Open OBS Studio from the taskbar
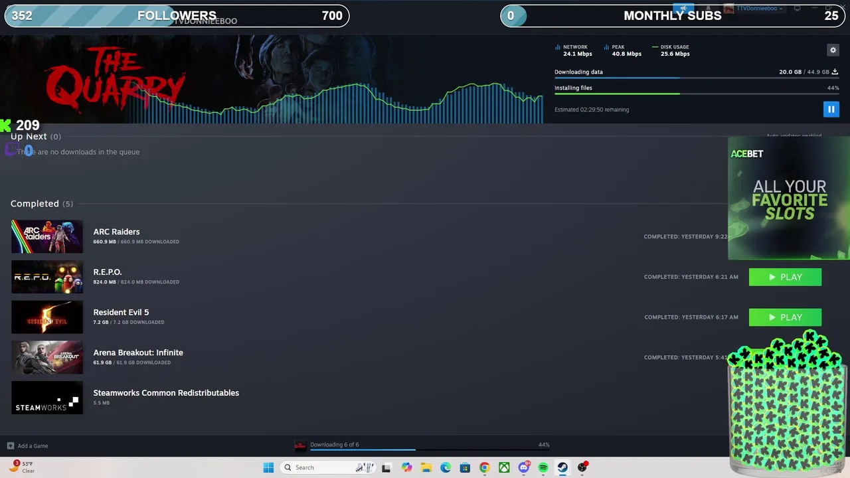This screenshot has height=478, width=850. pyautogui.click(x=582, y=467)
